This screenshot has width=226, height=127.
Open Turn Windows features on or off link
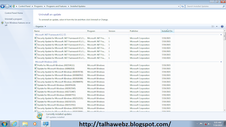coord(17,24)
